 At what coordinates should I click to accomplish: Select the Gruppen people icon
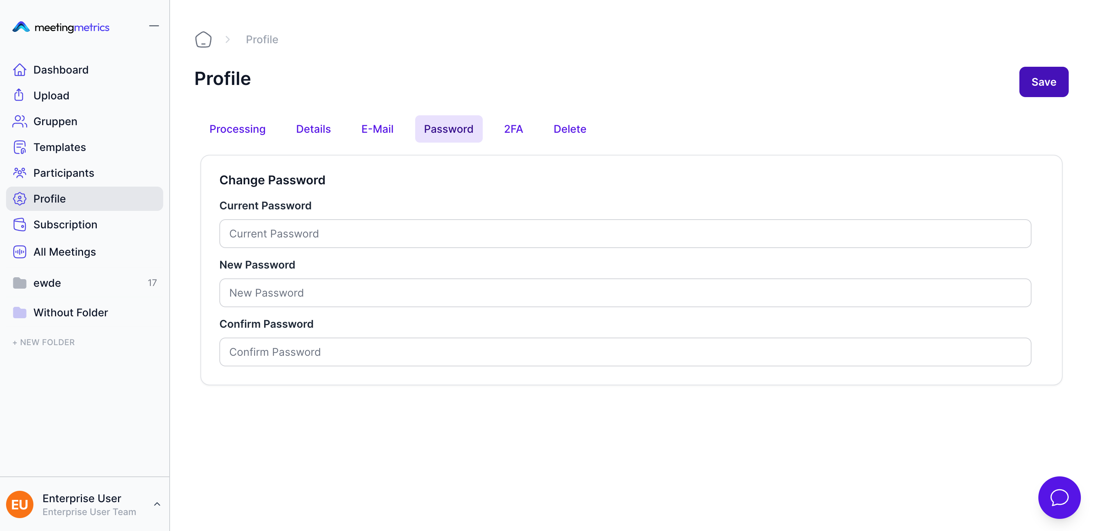(x=19, y=121)
